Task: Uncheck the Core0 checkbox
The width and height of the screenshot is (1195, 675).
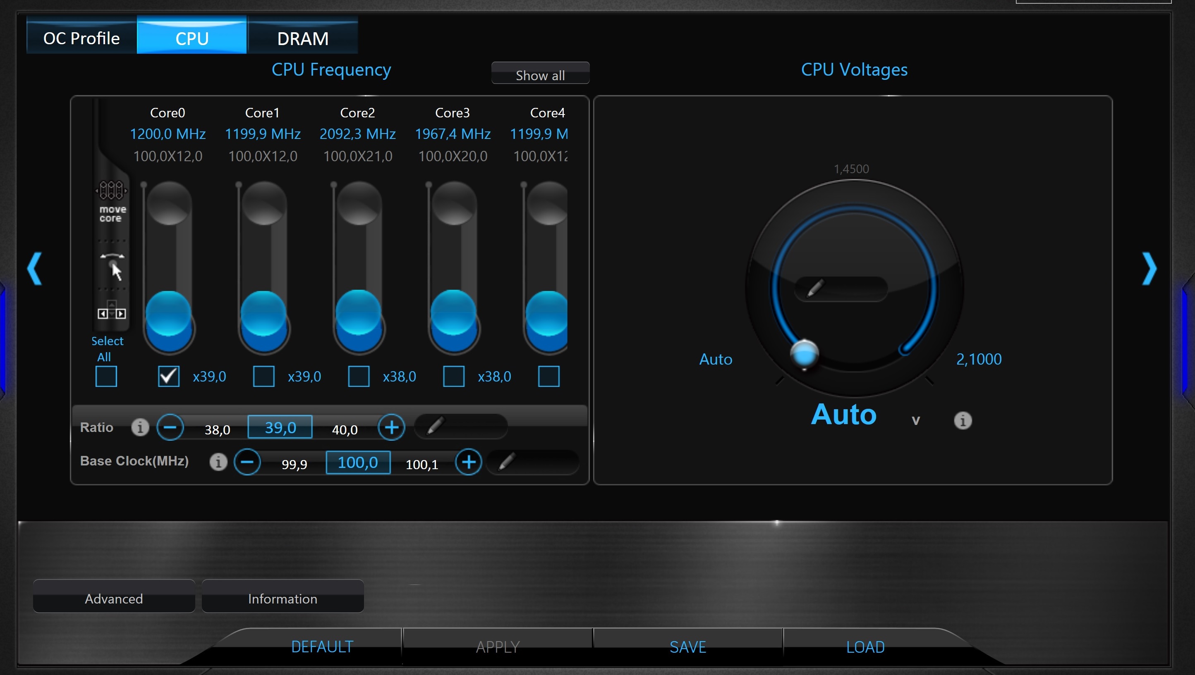Action: click(168, 376)
